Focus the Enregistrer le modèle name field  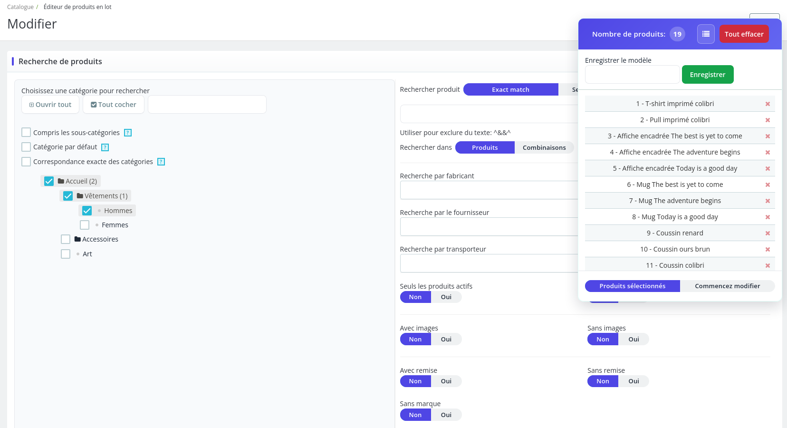632,75
